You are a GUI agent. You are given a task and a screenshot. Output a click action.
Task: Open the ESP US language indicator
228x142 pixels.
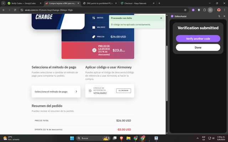(203, 138)
